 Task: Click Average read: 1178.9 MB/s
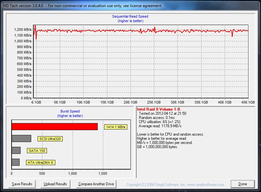click(x=160, y=126)
